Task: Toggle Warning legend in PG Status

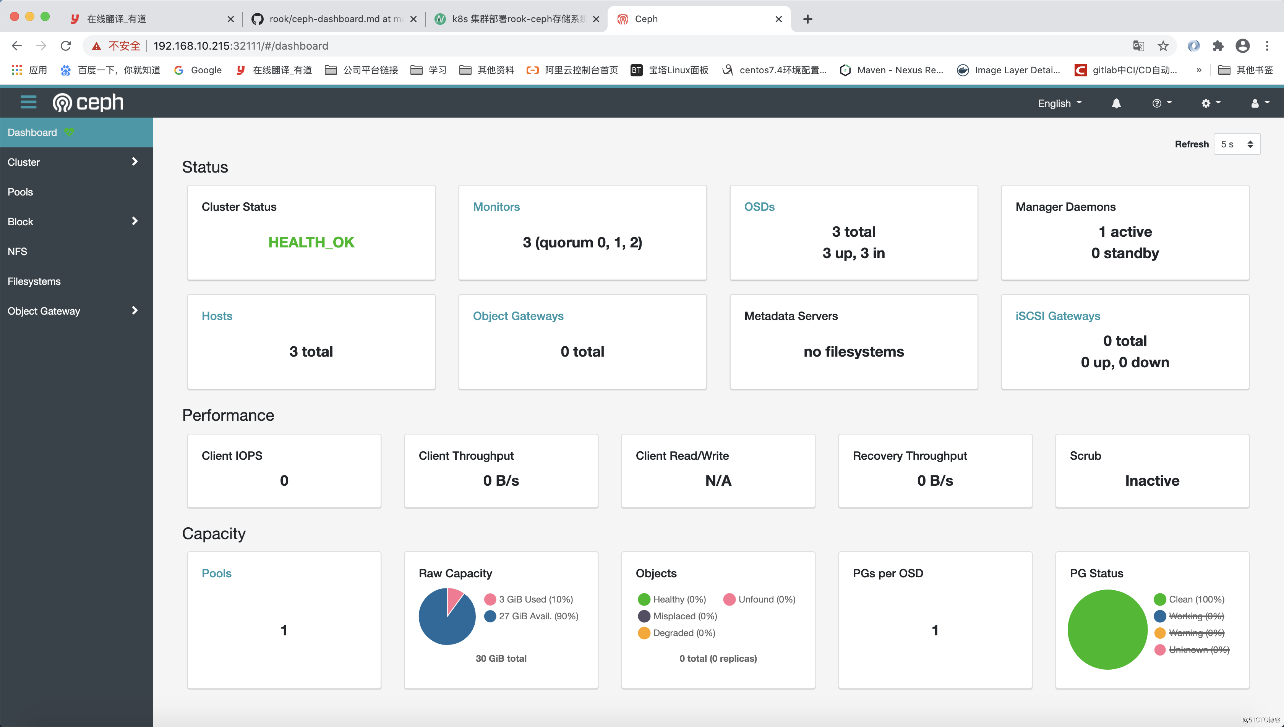Action: pyautogui.click(x=1196, y=633)
